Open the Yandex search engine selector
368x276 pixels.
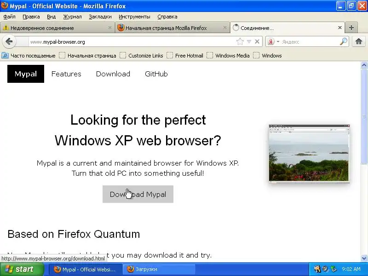click(x=273, y=41)
